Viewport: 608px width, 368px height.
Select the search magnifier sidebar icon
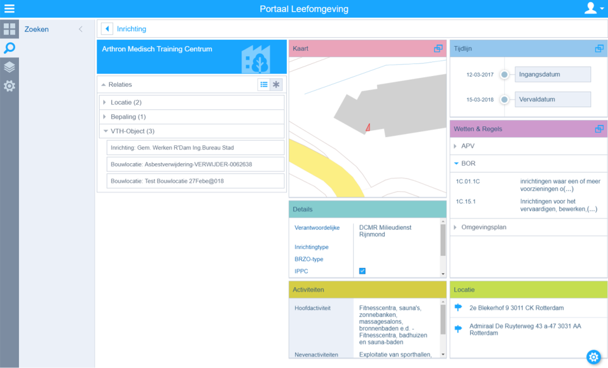click(x=9, y=48)
